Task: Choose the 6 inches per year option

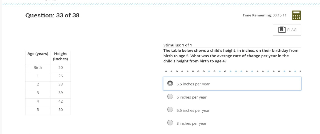Action: 170,97
